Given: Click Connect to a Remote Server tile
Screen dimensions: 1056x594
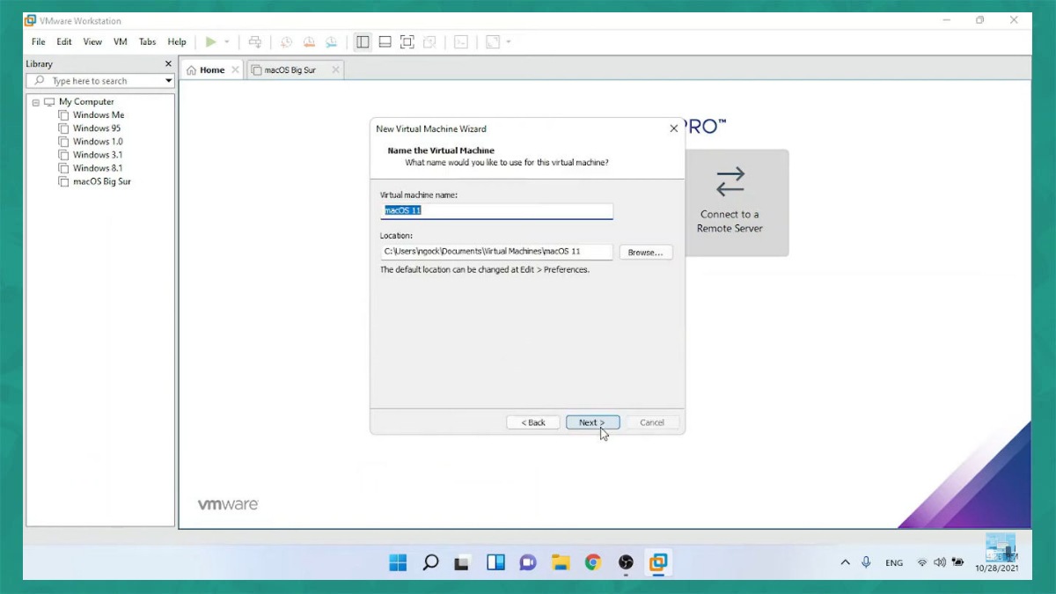Looking at the screenshot, I should click(730, 202).
